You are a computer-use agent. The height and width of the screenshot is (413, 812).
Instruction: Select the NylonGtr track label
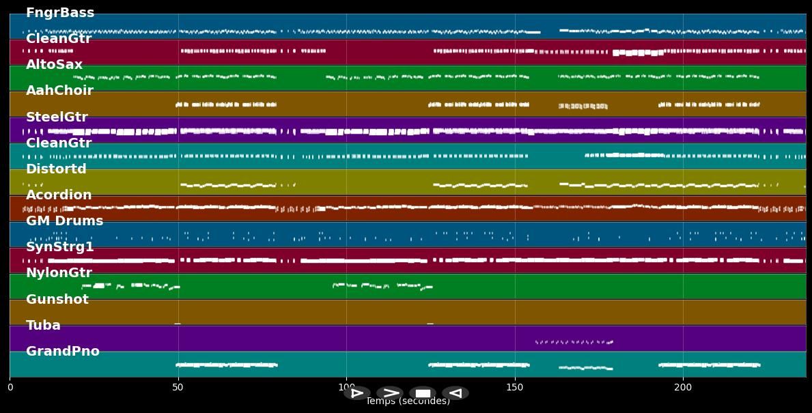59,273
